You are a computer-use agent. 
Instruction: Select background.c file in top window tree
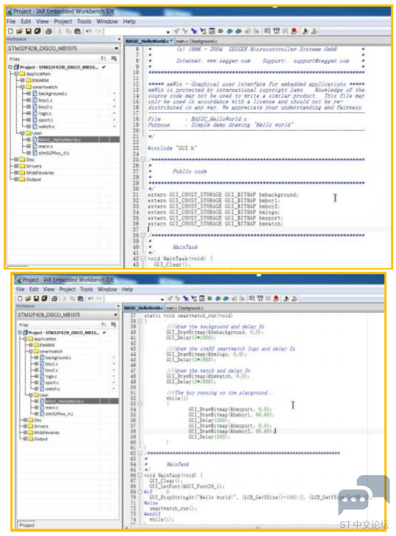(x=52, y=93)
